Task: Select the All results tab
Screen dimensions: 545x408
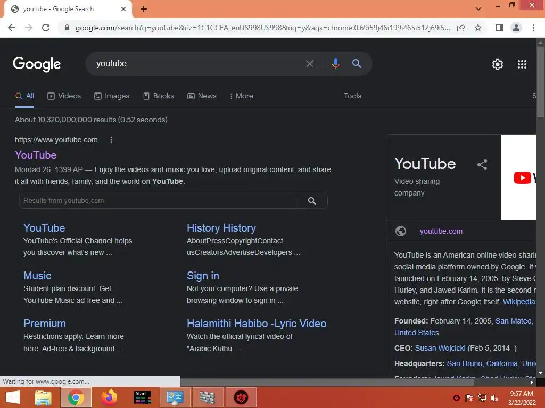Action: click(24, 96)
